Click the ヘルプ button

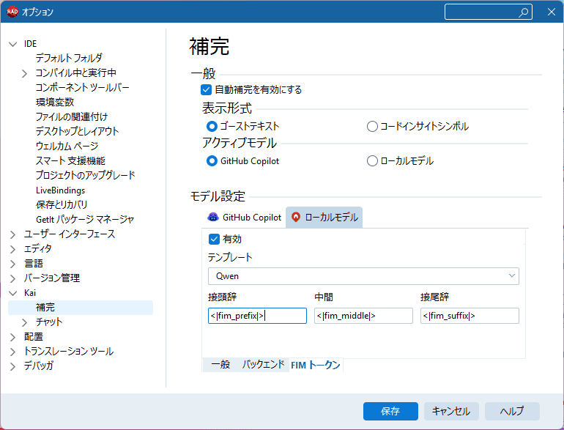512,411
